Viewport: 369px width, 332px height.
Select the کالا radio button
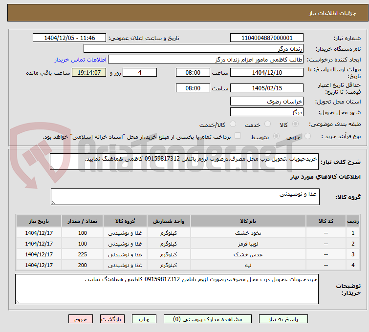tap(295, 124)
